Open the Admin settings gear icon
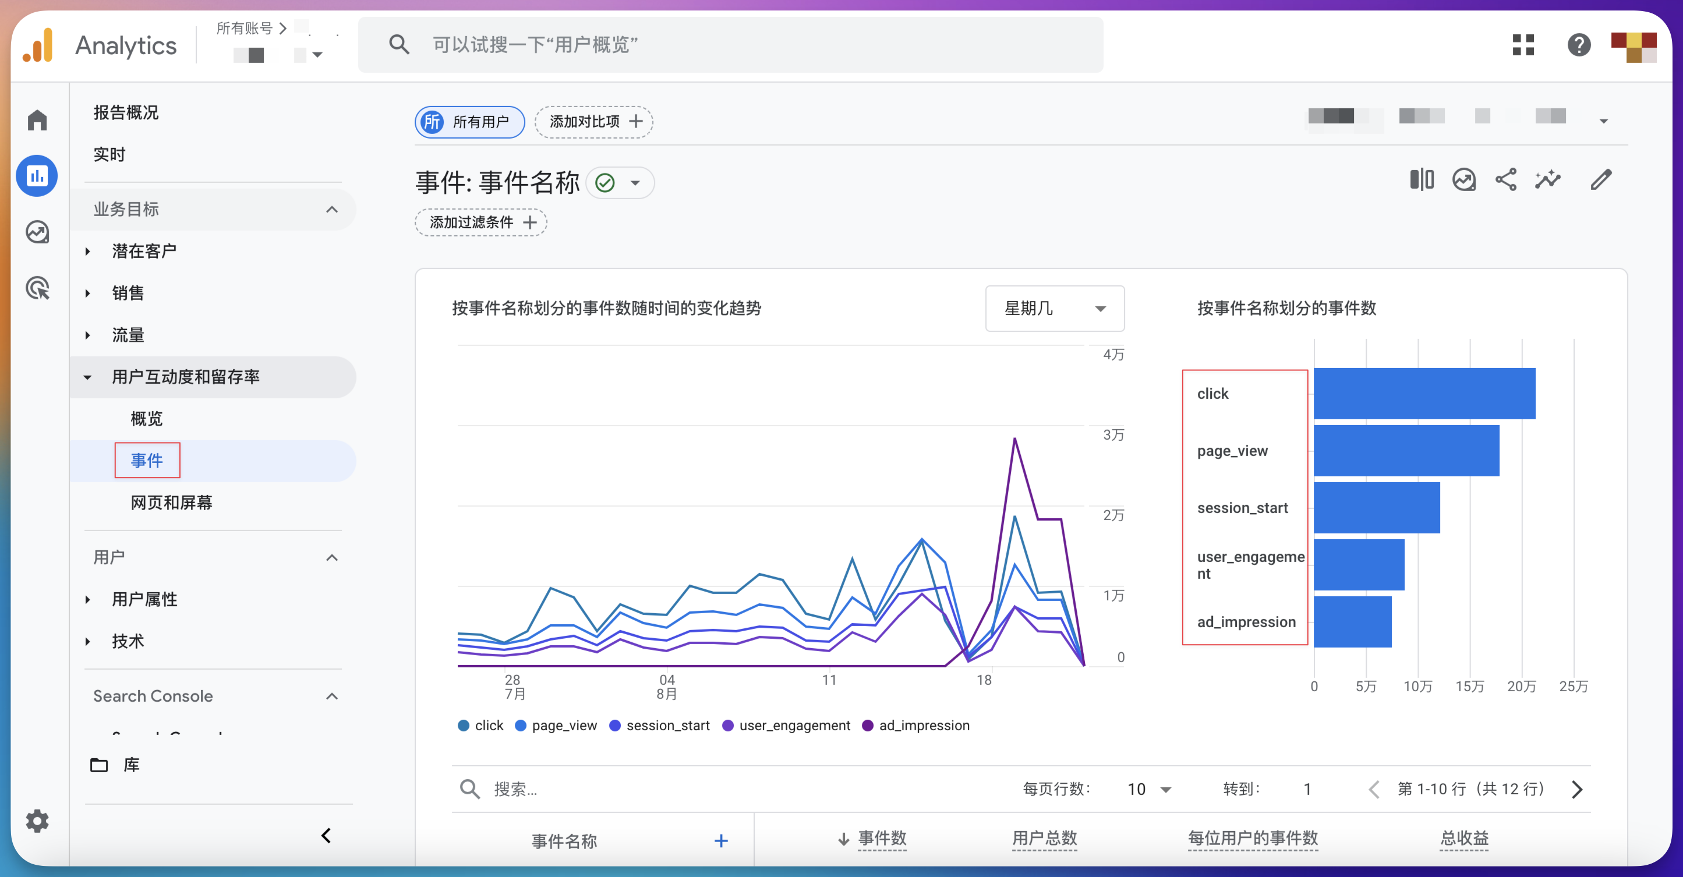The height and width of the screenshot is (877, 1683). coord(37,821)
